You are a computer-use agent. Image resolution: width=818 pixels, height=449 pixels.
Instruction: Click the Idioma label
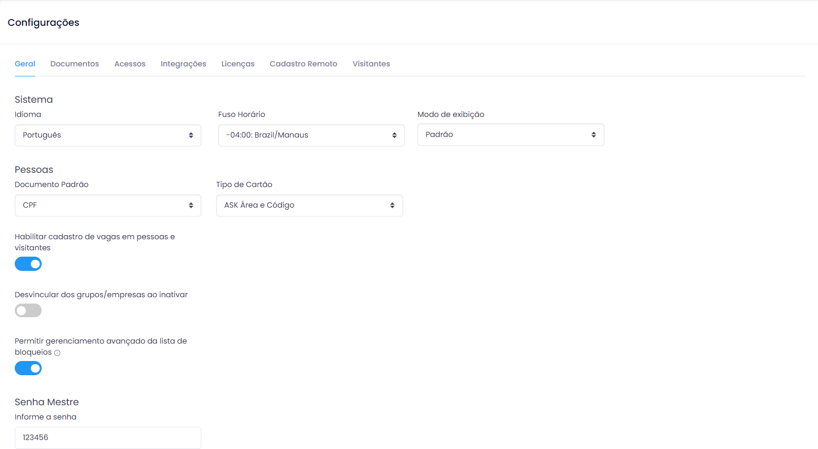(x=28, y=114)
